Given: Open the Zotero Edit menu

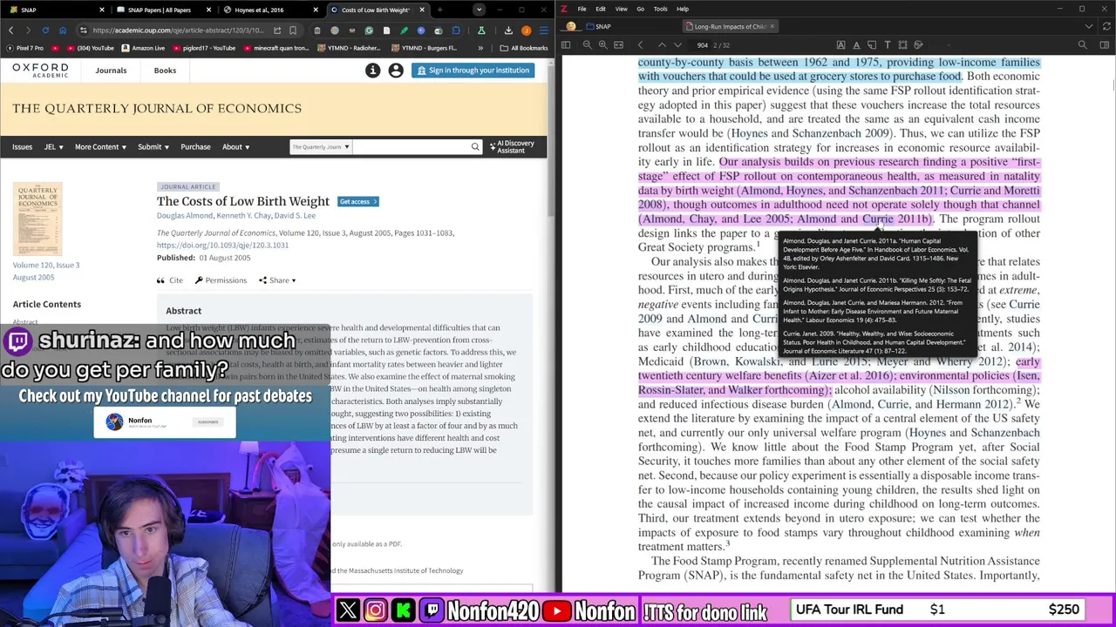Looking at the screenshot, I should coord(601,9).
